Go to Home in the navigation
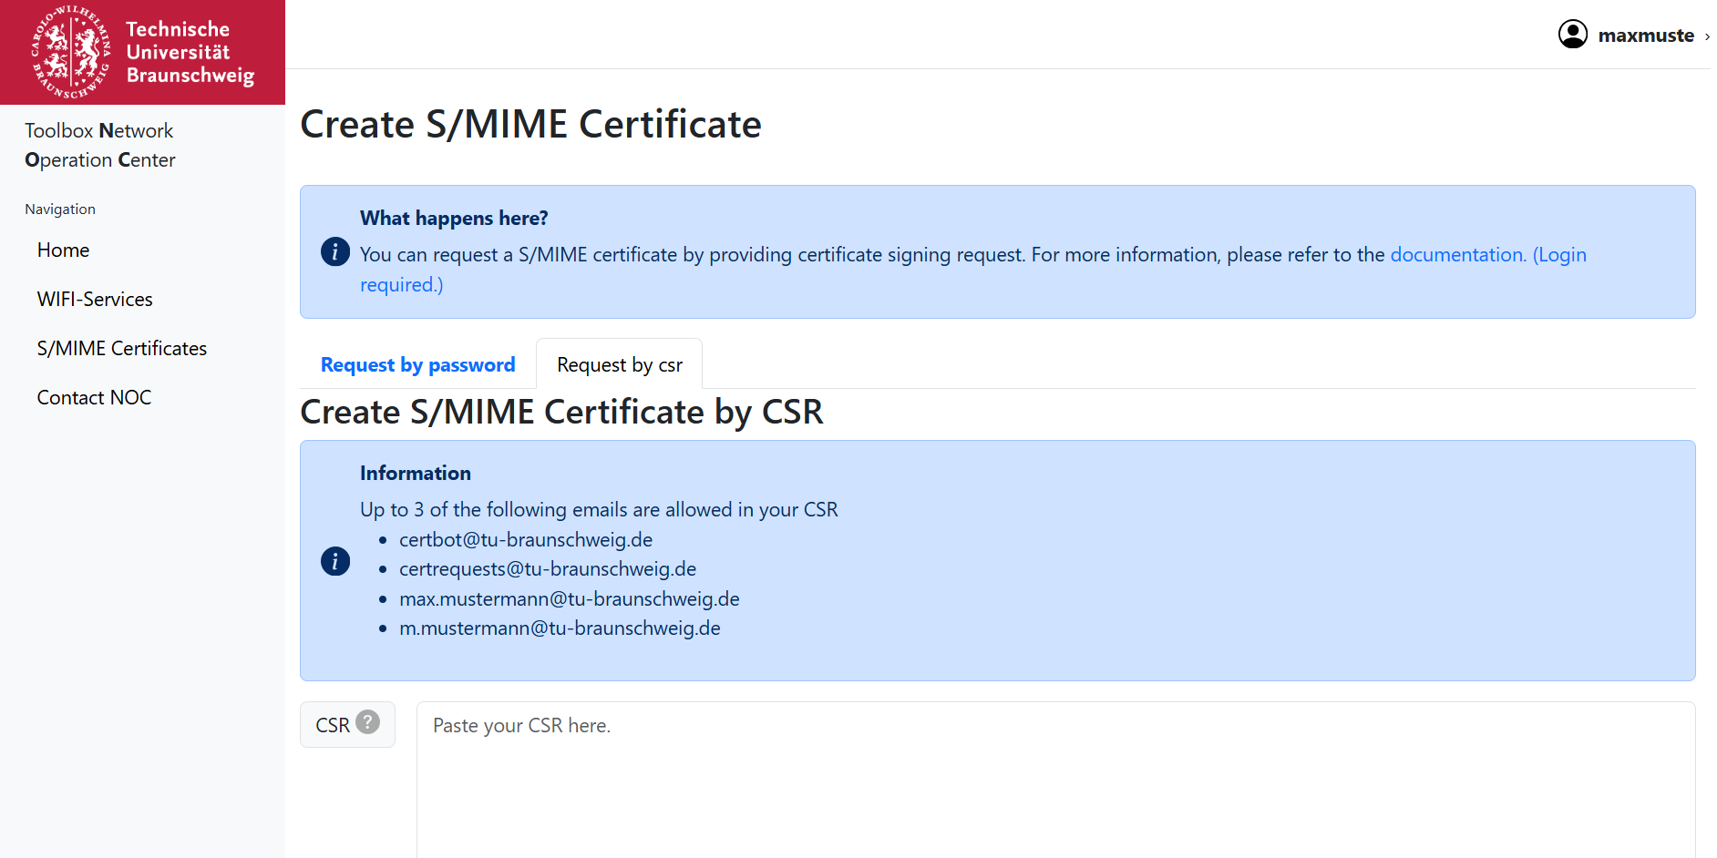The width and height of the screenshot is (1717, 858). pos(63,250)
